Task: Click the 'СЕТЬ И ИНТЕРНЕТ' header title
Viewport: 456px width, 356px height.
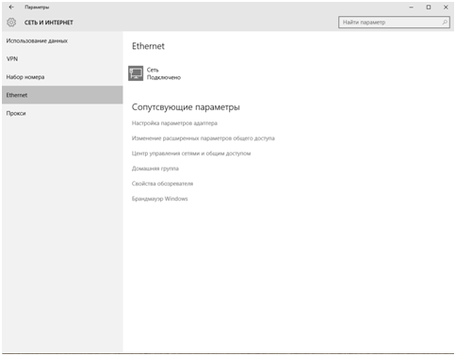Action: pos(49,23)
